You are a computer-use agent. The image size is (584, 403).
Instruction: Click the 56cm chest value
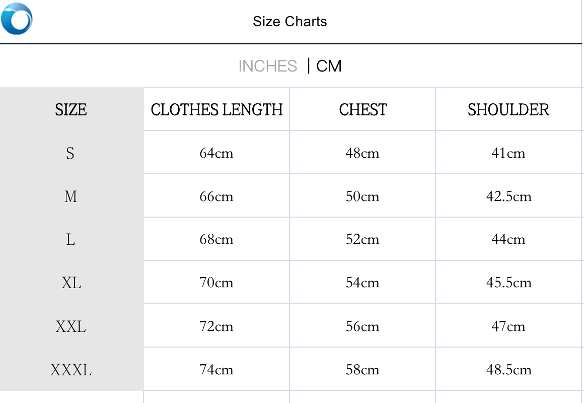tap(362, 327)
